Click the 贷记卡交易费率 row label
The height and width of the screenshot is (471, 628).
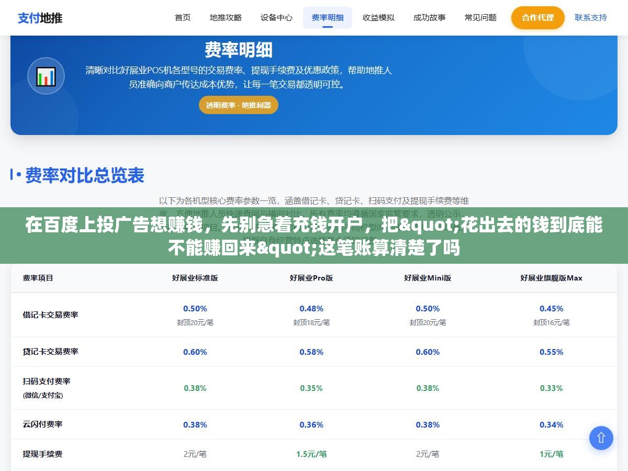click(x=50, y=352)
